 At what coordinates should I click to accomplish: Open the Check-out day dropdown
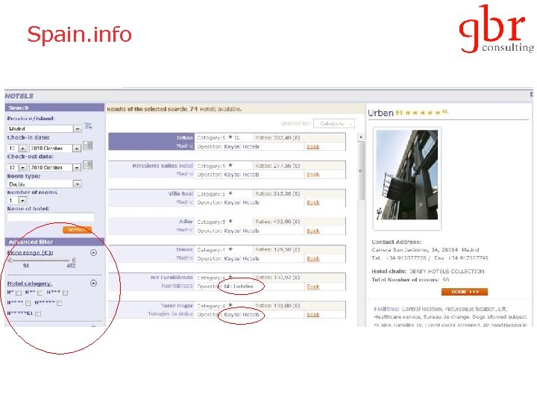[17, 168]
